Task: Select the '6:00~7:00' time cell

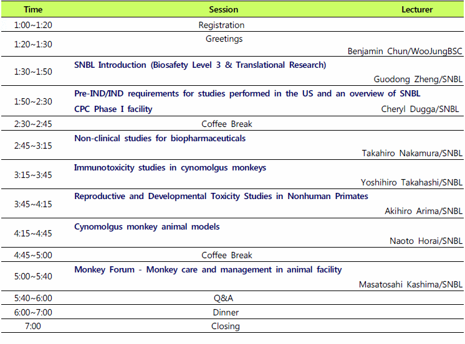Action: 33,312
